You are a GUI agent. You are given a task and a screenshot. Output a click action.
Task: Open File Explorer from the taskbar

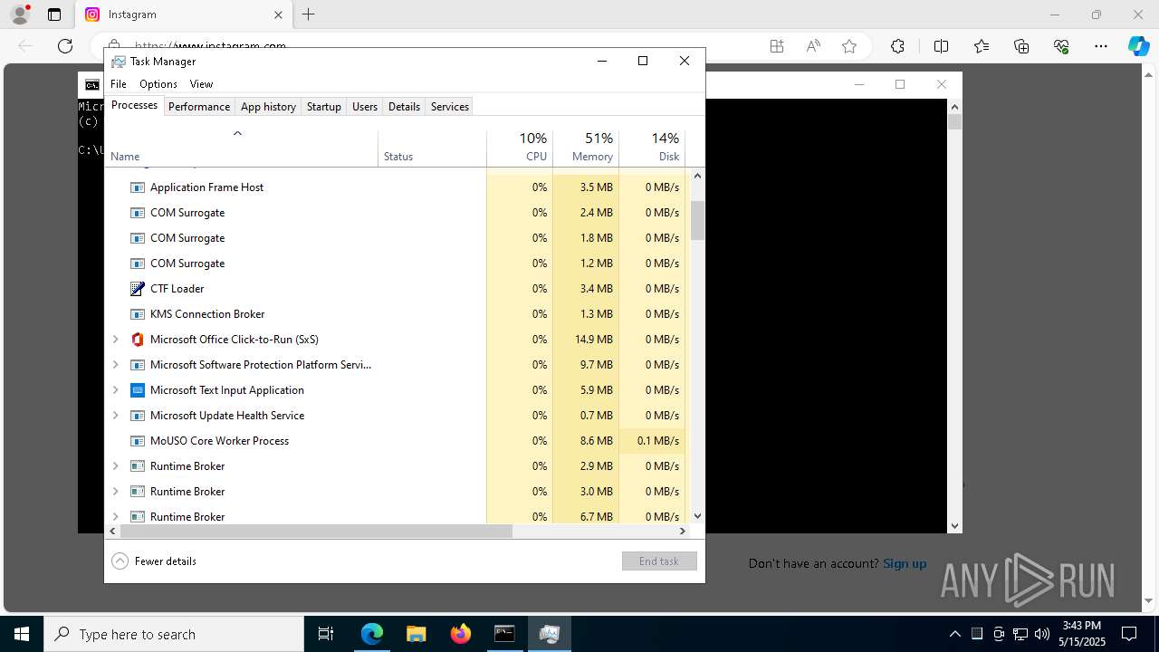point(417,634)
